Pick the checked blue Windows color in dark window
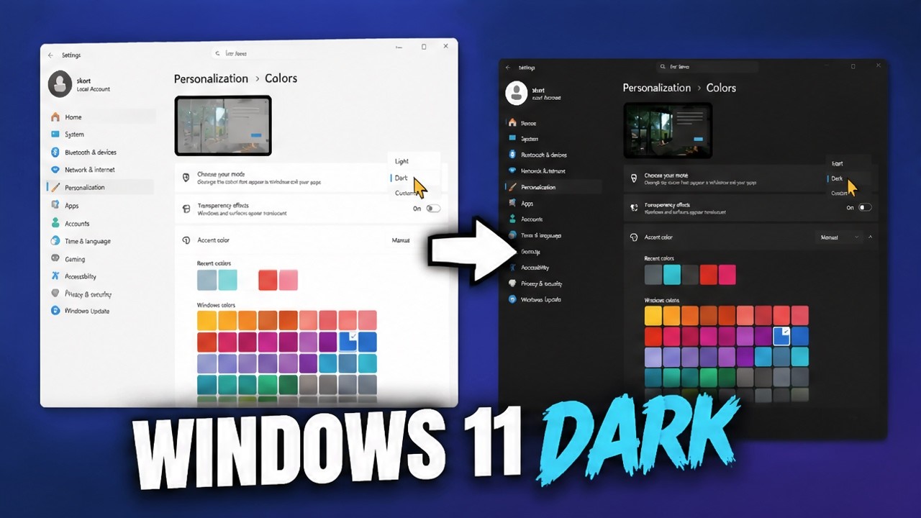This screenshot has width=921, height=518. click(x=781, y=336)
